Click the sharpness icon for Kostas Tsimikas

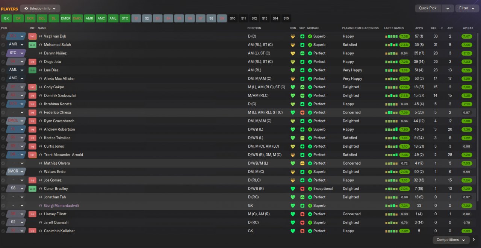click(302, 138)
